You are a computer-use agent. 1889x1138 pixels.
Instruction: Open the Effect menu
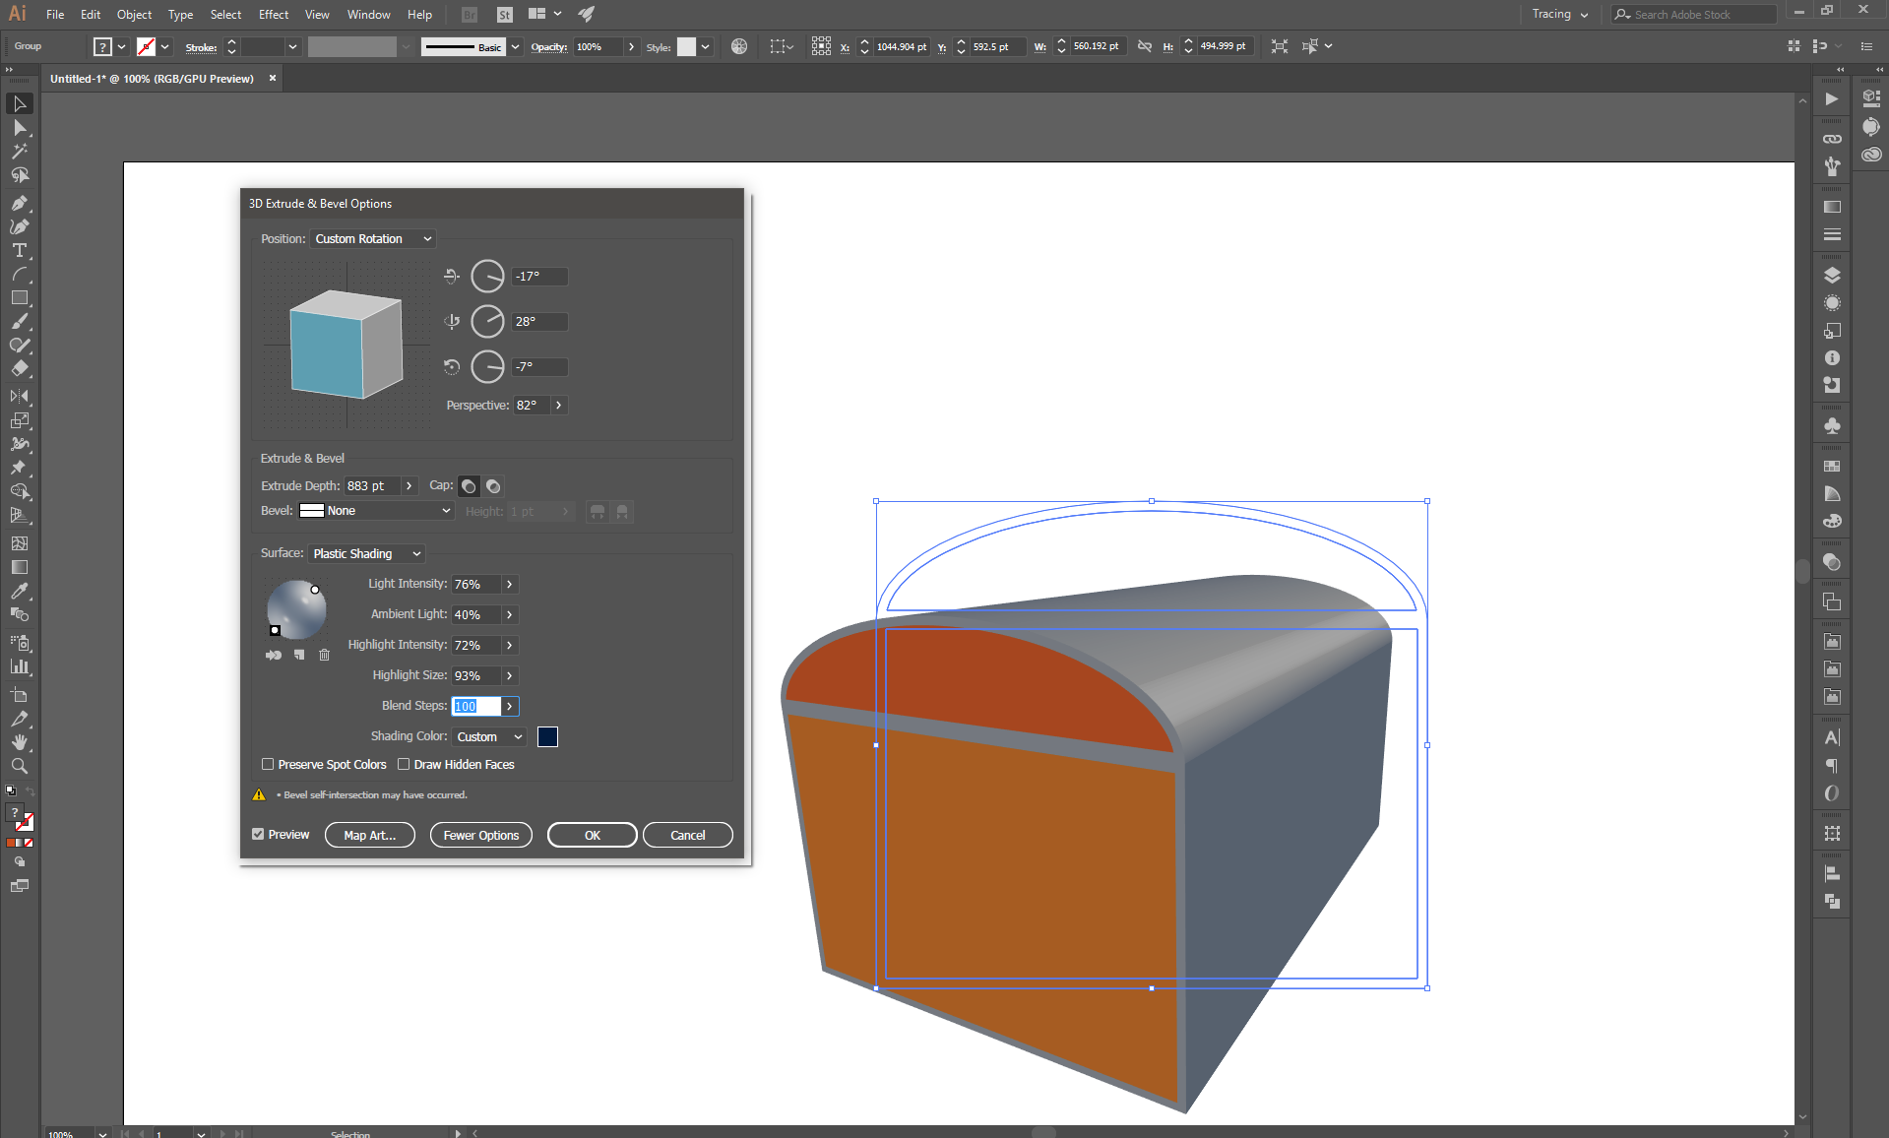click(274, 15)
